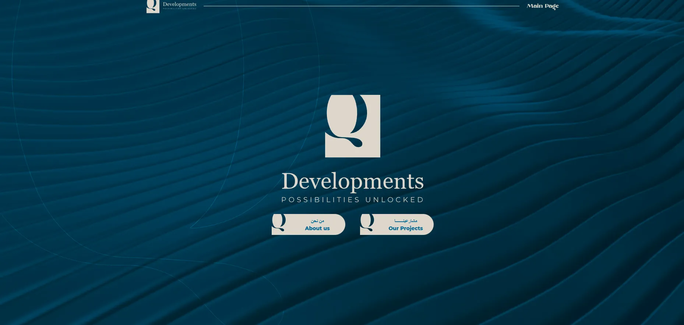This screenshot has width=684, height=325.
Task: Click the large central Q logo
Action: pyautogui.click(x=353, y=126)
